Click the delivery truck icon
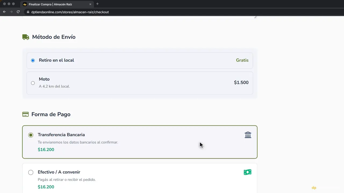This screenshot has height=193, width=344. [26, 37]
